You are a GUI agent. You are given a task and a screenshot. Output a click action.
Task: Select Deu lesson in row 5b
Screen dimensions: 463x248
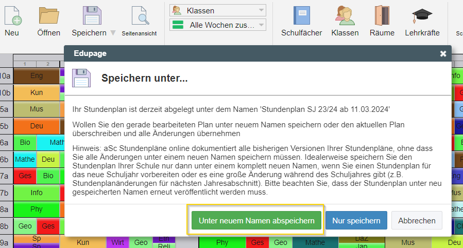(x=37, y=126)
